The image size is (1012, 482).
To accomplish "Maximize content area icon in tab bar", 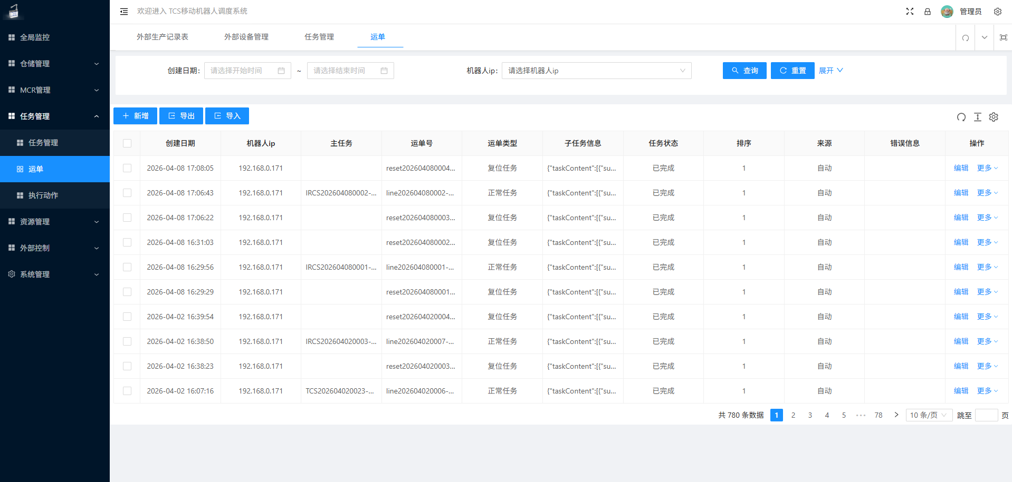I will click(1004, 37).
